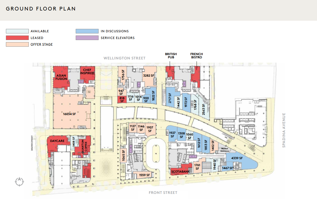The height and width of the screenshot is (199, 317).
Task: Click the British Pub label
Action: tap(171, 56)
